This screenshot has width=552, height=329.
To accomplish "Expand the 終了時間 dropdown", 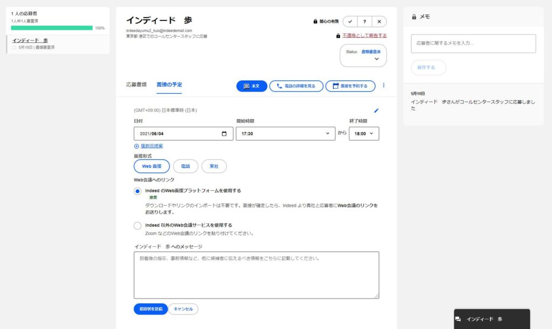I will click(x=363, y=133).
